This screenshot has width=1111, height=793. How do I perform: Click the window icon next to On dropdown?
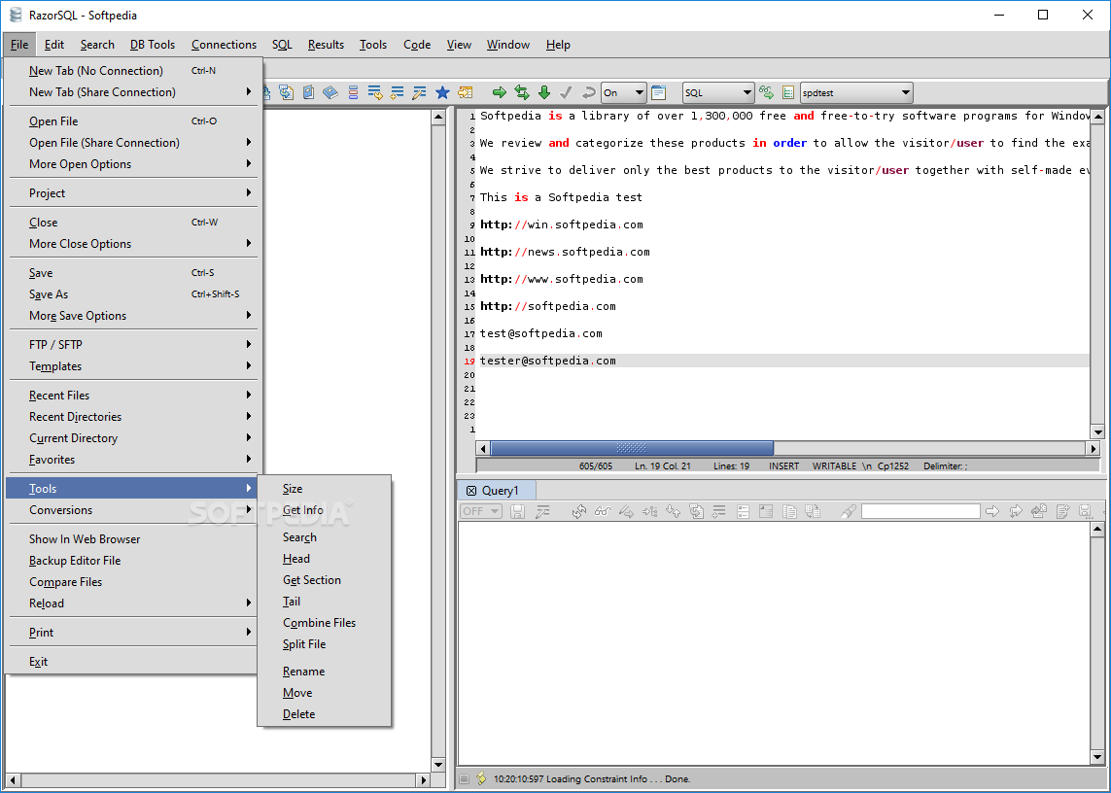coord(659,93)
